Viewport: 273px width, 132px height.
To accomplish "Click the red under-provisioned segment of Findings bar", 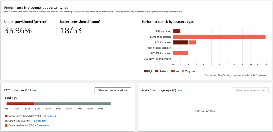I will 21,104.
